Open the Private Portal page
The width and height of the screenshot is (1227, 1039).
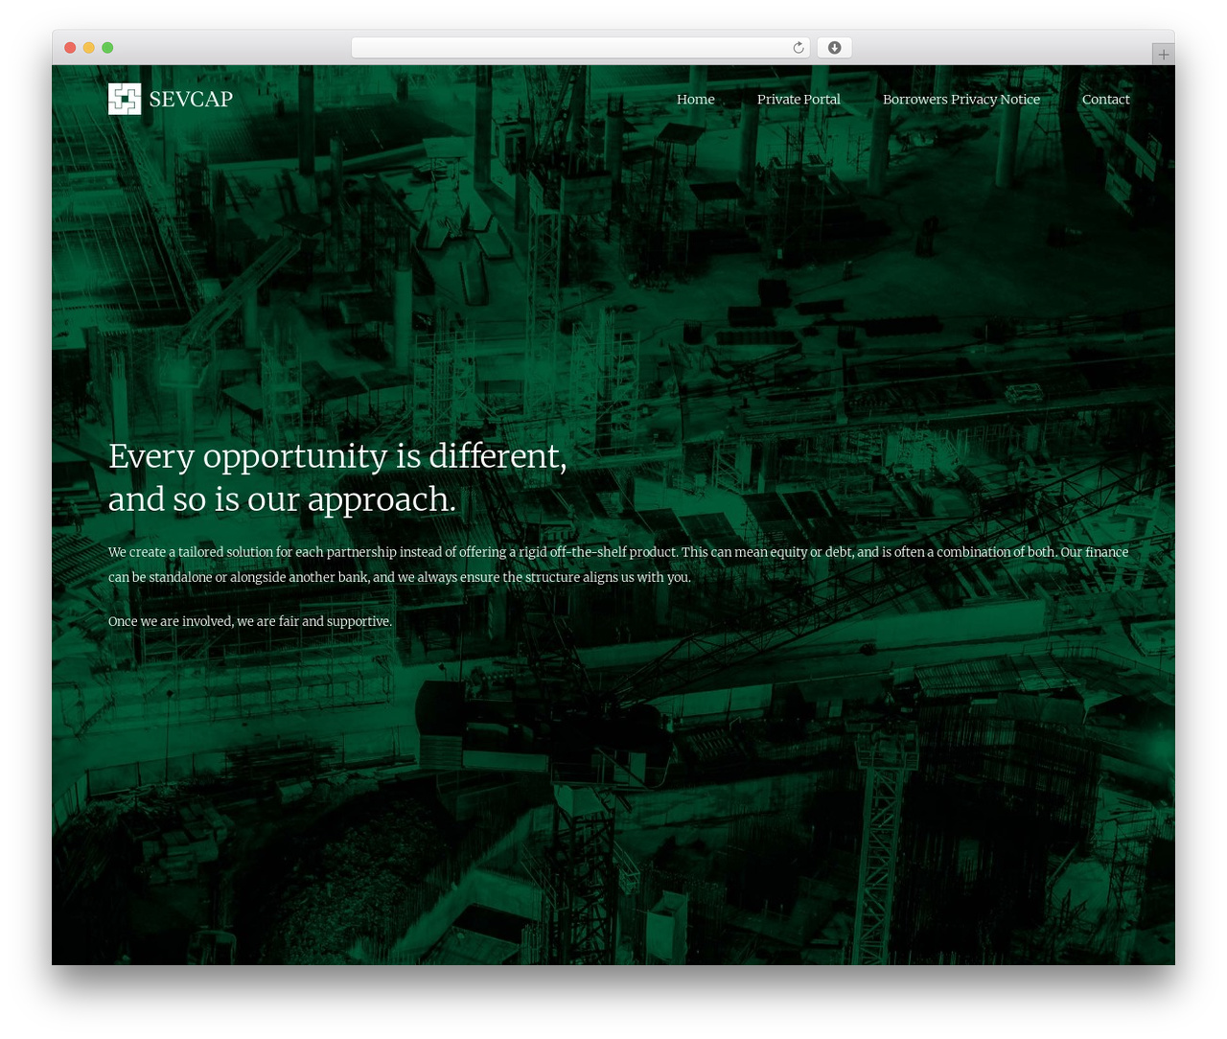pos(799,100)
